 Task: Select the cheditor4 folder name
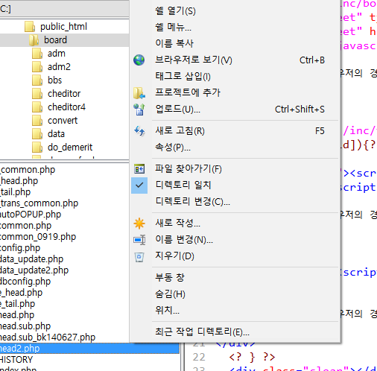pyautogui.click(x=66, y=107)
